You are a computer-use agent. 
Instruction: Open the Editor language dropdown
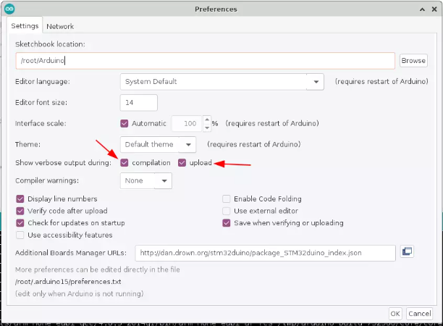point(221,82)
